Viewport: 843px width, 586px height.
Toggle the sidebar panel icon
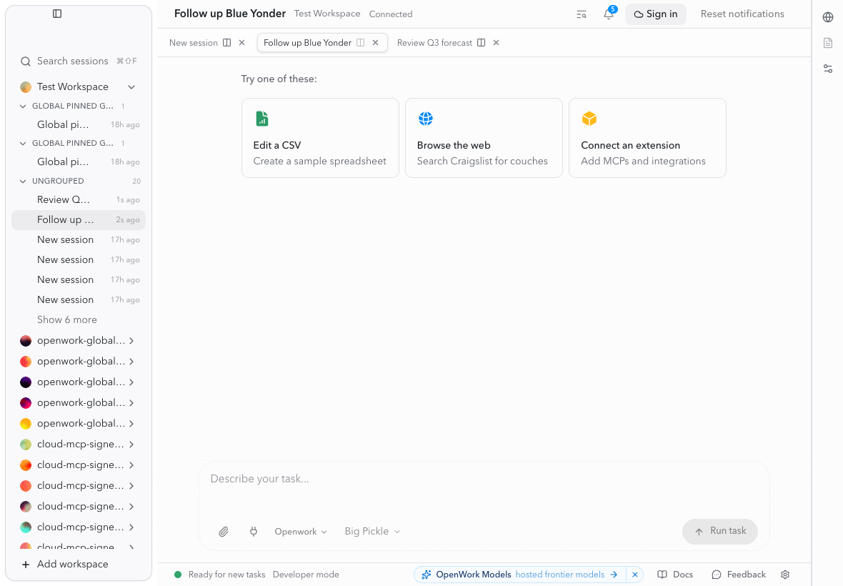57,14
